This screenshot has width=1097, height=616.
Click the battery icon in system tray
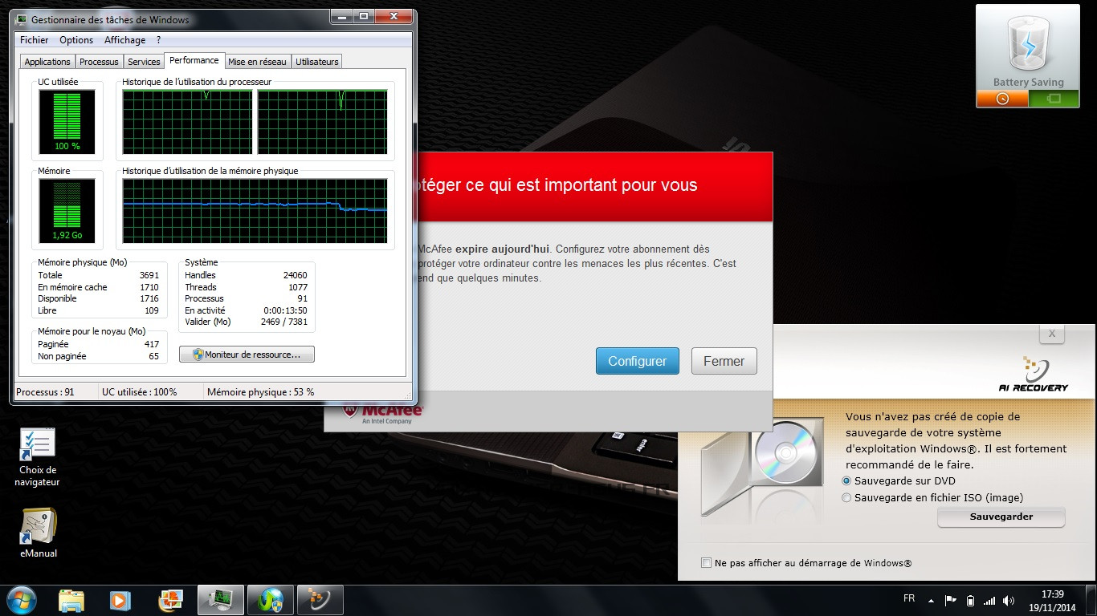[x=970, y=600]
